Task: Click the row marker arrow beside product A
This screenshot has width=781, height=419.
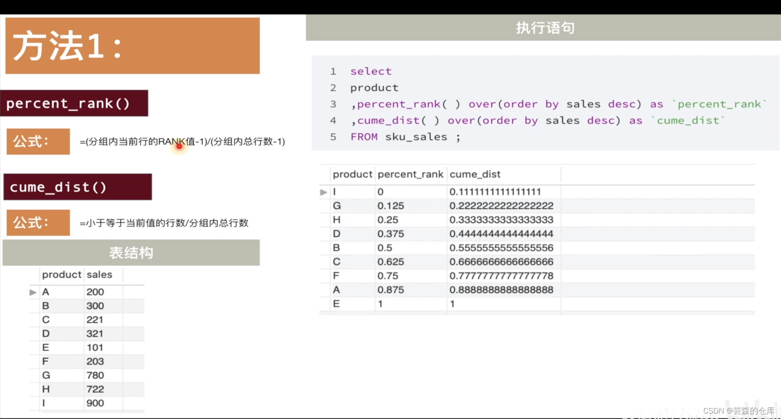Action: pyautogui.click(x=33, y=292)
